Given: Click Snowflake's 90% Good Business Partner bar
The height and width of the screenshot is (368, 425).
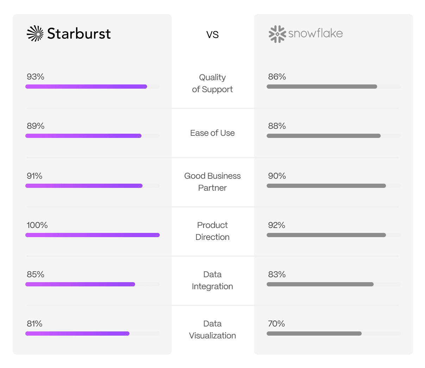Looking at the screenshot, I should [326, 186].
